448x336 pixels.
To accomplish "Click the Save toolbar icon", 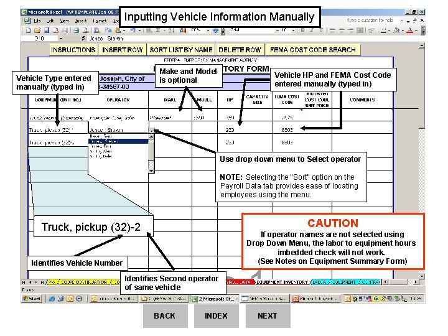I will click(x=47, y=30).
